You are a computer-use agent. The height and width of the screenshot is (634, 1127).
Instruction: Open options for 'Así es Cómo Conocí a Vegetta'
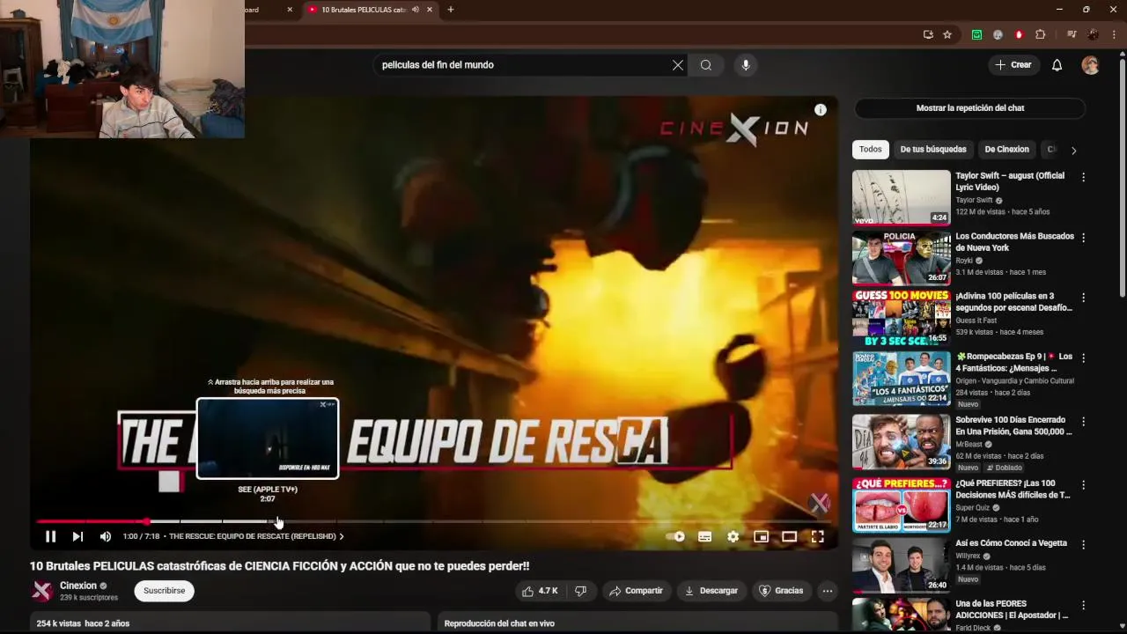click(x=1083, y=545)
